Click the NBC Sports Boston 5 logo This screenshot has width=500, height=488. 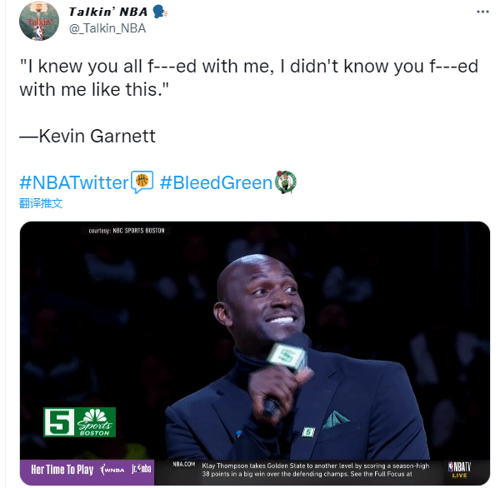coord(80,421)
